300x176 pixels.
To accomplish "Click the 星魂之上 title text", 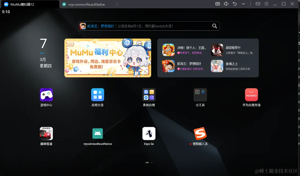I will tap(232, 64).
